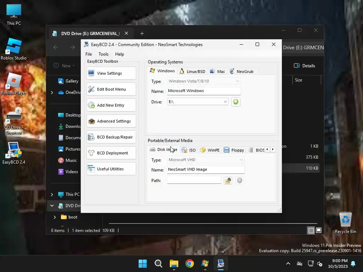Open the File menu in EasyBCD
The width and height of the screenshot is (363, 272).
(x=89, y=54)
